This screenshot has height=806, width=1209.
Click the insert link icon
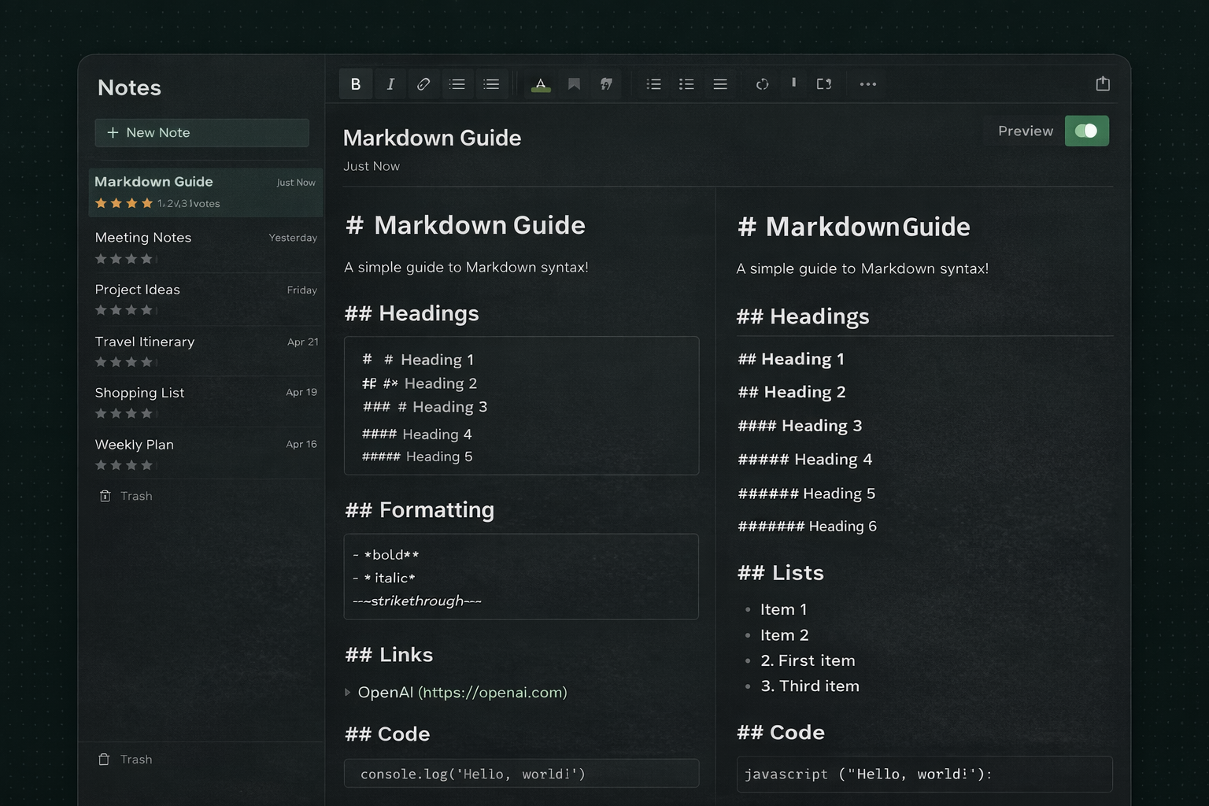coord(423,84)
